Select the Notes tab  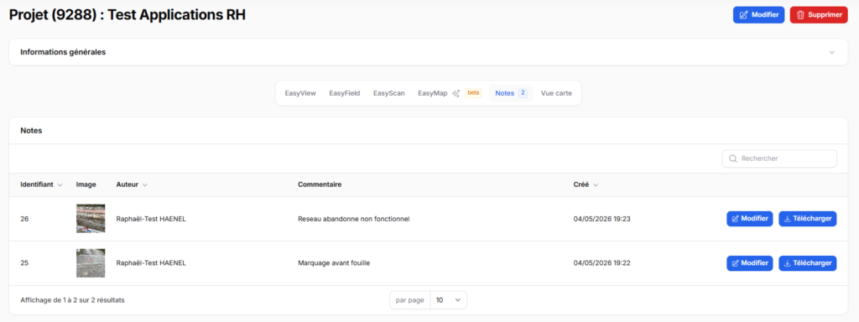click(x=511, y=93)
